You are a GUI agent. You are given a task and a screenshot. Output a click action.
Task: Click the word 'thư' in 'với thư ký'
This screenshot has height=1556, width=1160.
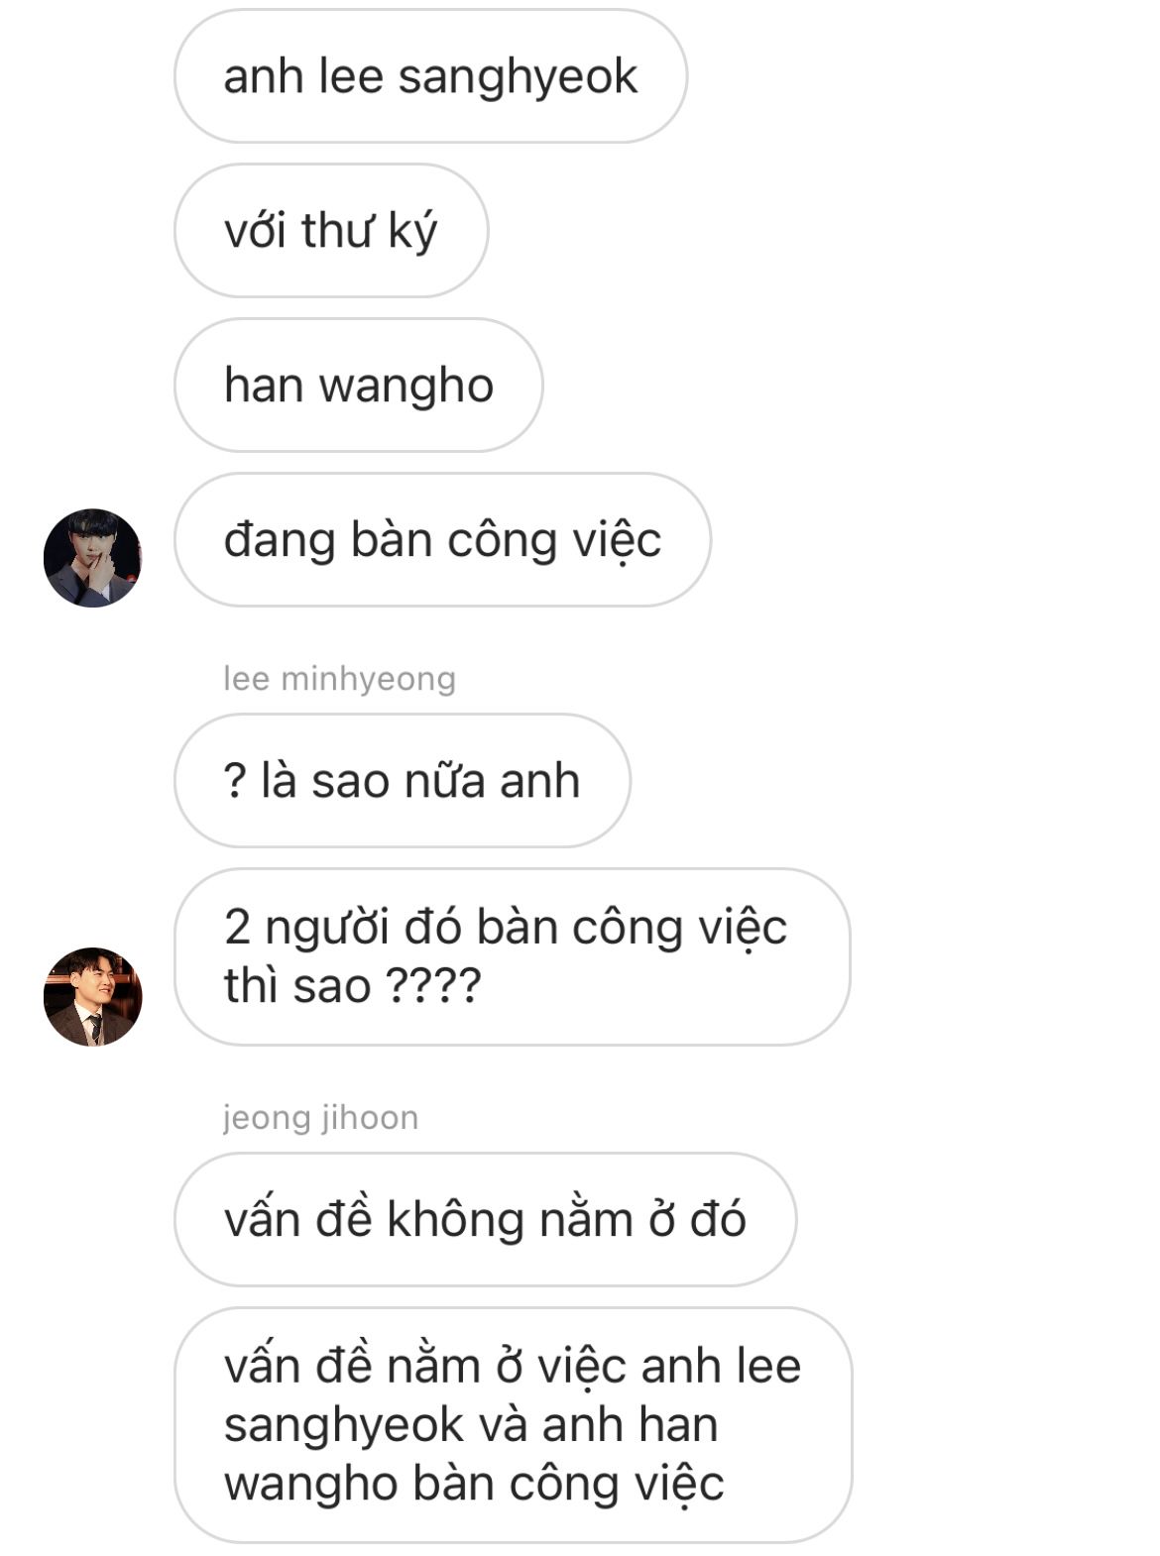pos(337,231)
